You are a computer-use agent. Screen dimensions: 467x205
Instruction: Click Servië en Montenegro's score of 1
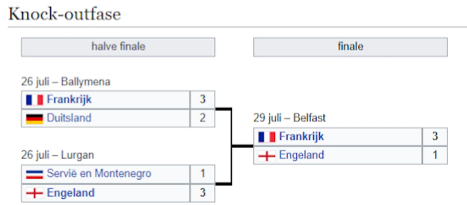[x=202, y=174]
